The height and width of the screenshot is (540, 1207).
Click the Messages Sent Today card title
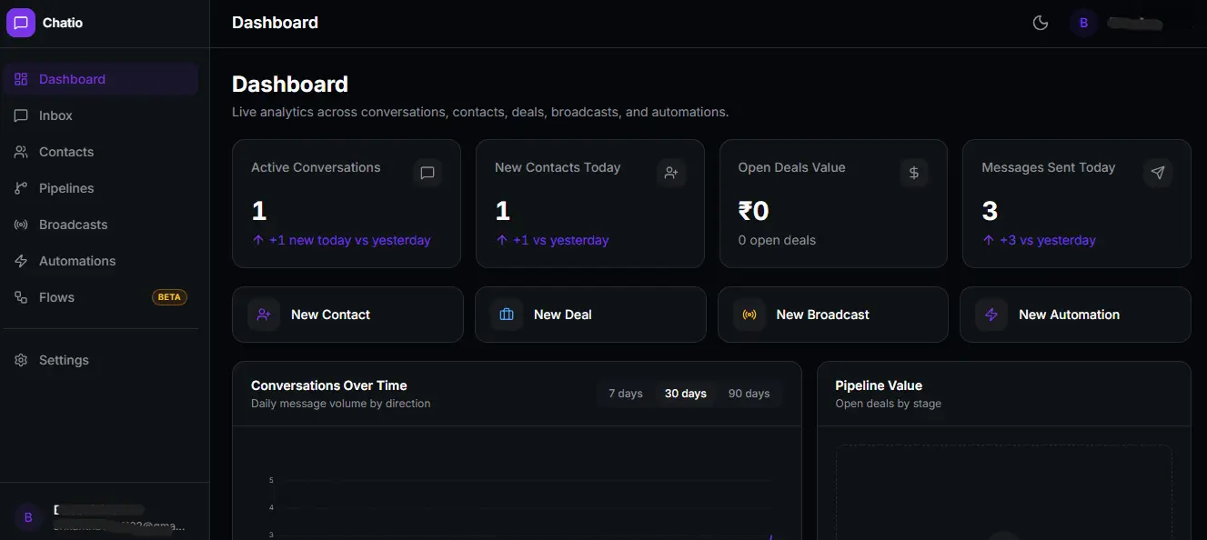coord(1049,167)
